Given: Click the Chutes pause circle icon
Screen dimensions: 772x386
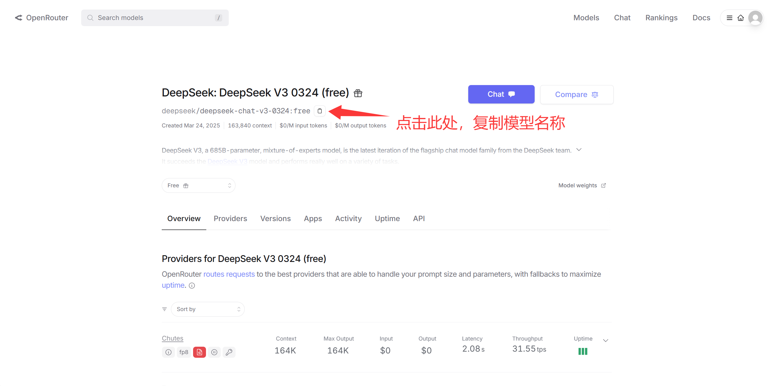Looking at the screenshot, I should click(x=214, y=352).
